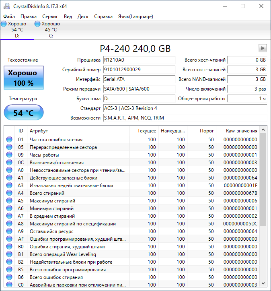Select the Перераспределённые сектора row text
271x291 pixels.
point(63,147)
